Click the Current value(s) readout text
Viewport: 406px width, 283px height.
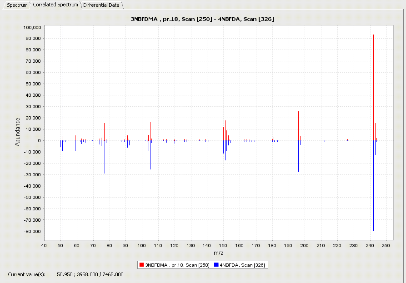tap(66, 274)
